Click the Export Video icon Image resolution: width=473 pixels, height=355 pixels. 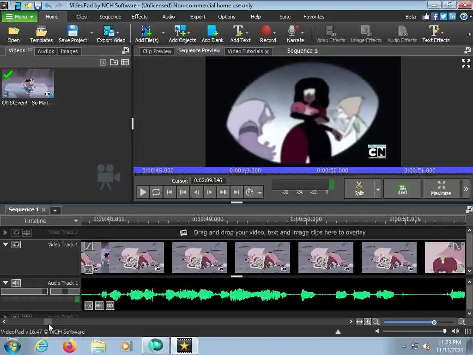point(111,34)
